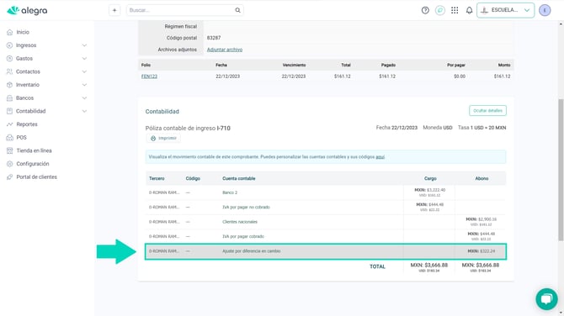Image resolution: width=564 pixels, height=316 pixels.
Task: Open the user avatar menu
Action: pyautogui.click(x=545, y=10)
